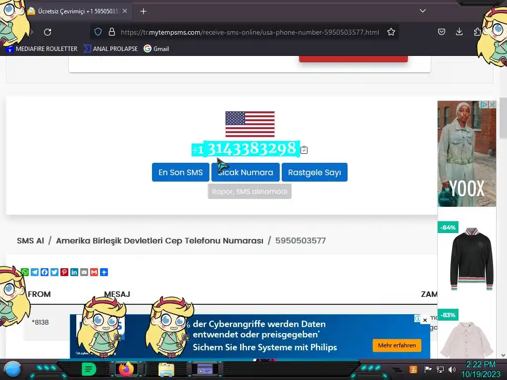The image size is (507, 380).
Task: Share via the WhatsApp icon
Action: pyautogui.click(x=25, y=272)
